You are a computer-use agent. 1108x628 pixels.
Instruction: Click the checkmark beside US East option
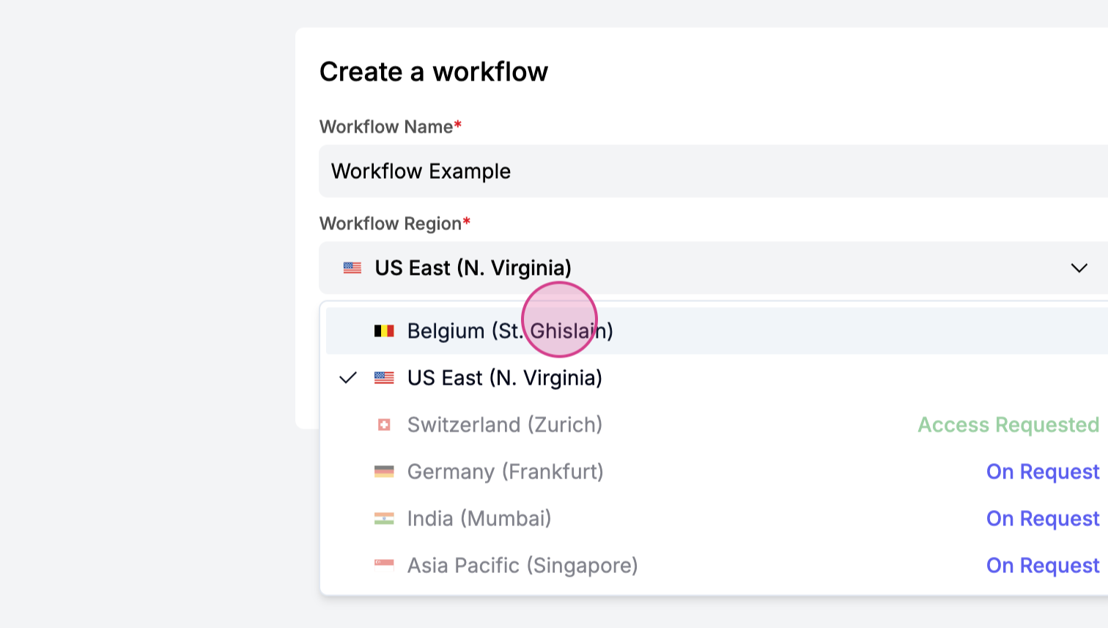click(348, 378)
